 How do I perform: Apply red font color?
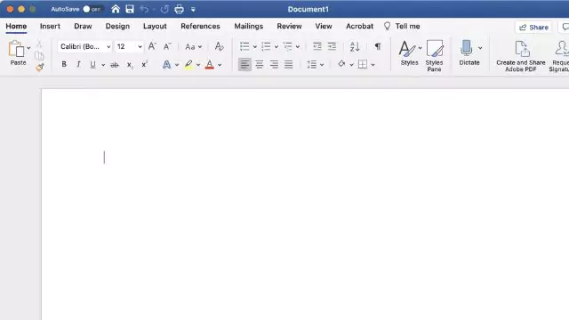point(210,65)
